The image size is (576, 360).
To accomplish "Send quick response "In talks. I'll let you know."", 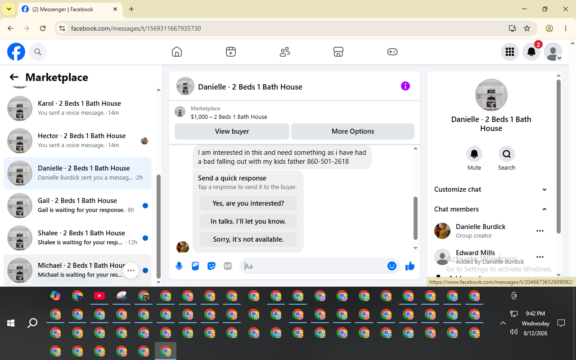I will 248,221.
